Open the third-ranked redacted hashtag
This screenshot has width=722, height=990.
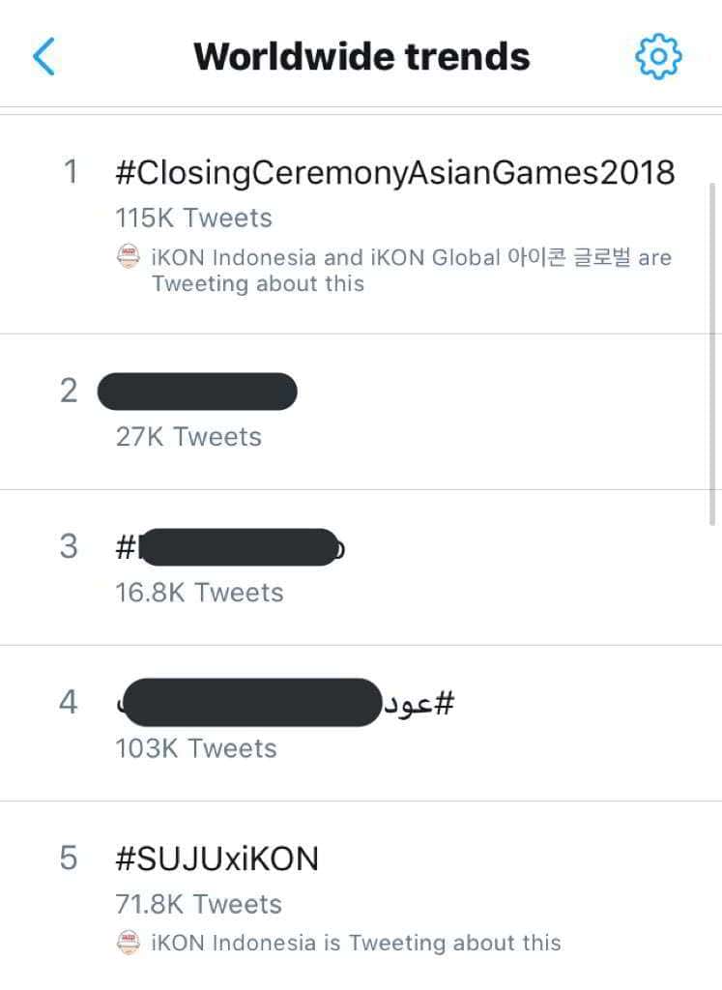[x=230, y=547]
